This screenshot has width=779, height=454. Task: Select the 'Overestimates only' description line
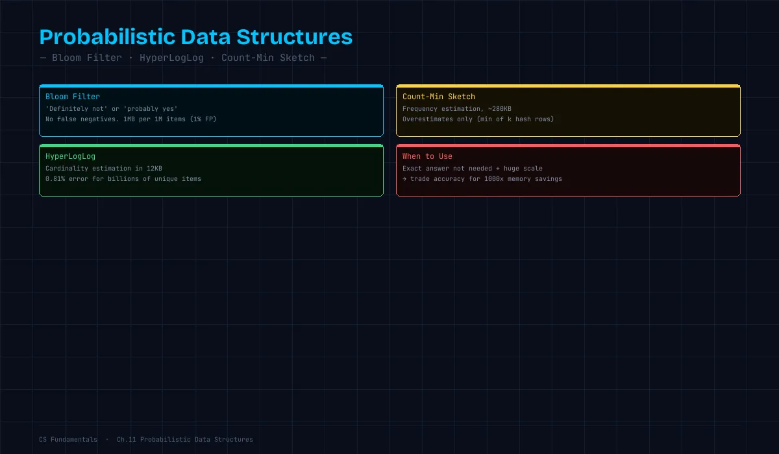(478, 119)
